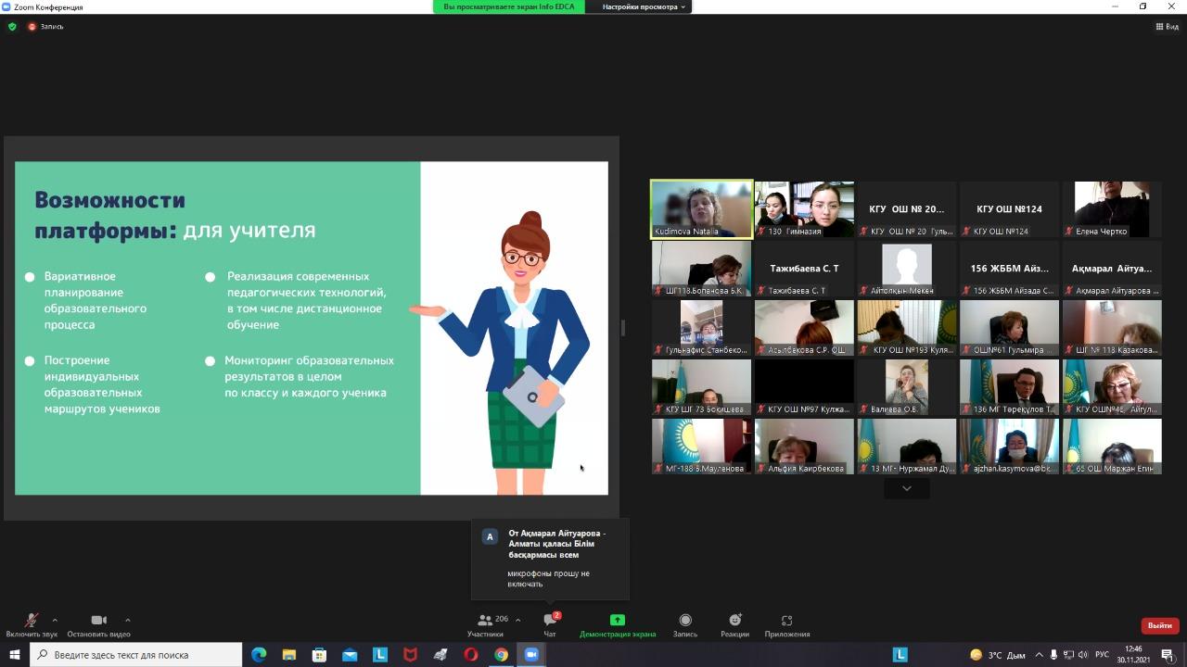Switch РУС keyboard language indicator

point(1103,655)
